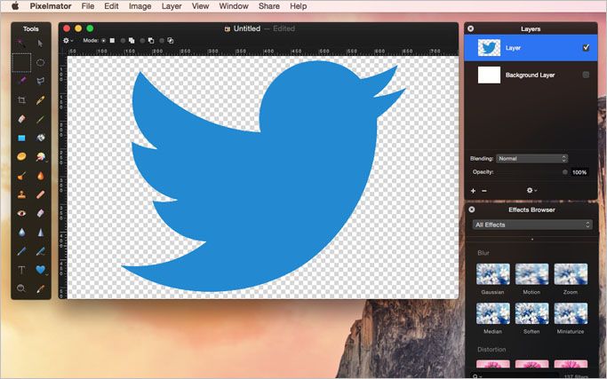Show the Background Layer via checkbox
Image resolution: width=607 pixels, height=379 pixels.
(x=586, y=75)
